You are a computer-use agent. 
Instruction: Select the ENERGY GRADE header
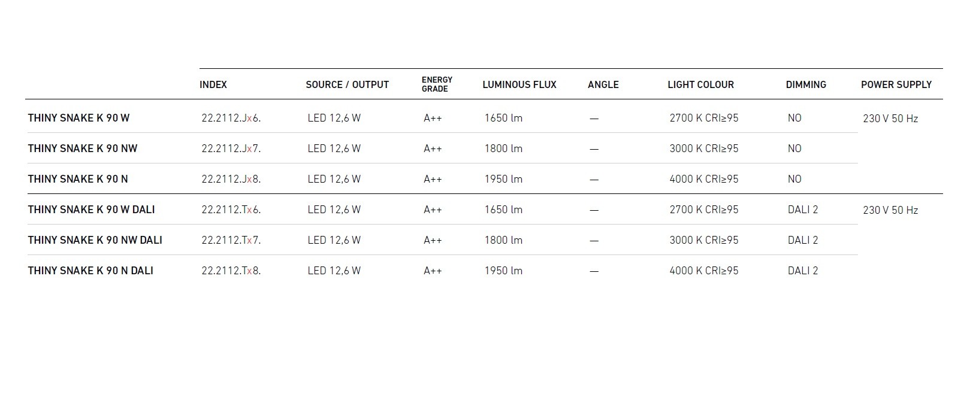coord(437,84)
